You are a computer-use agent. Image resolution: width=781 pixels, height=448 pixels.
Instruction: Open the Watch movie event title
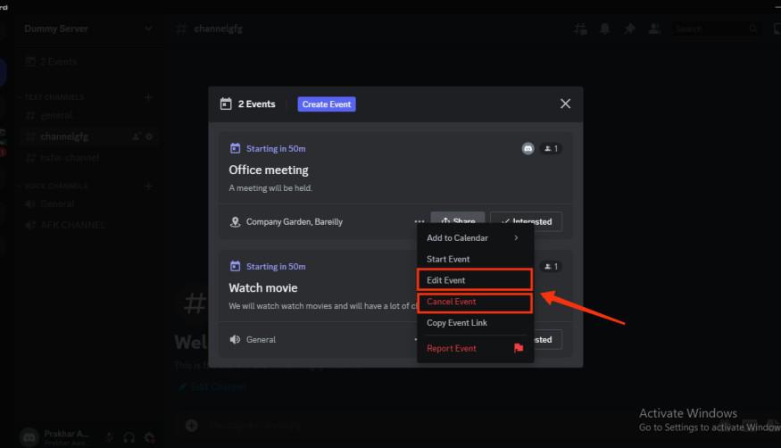(263, 287)
